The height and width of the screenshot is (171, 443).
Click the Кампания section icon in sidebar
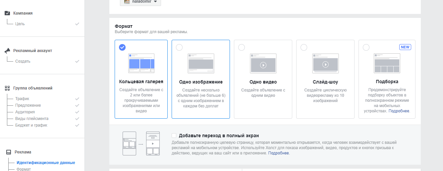pyautogui.click(x=7, y=13)
